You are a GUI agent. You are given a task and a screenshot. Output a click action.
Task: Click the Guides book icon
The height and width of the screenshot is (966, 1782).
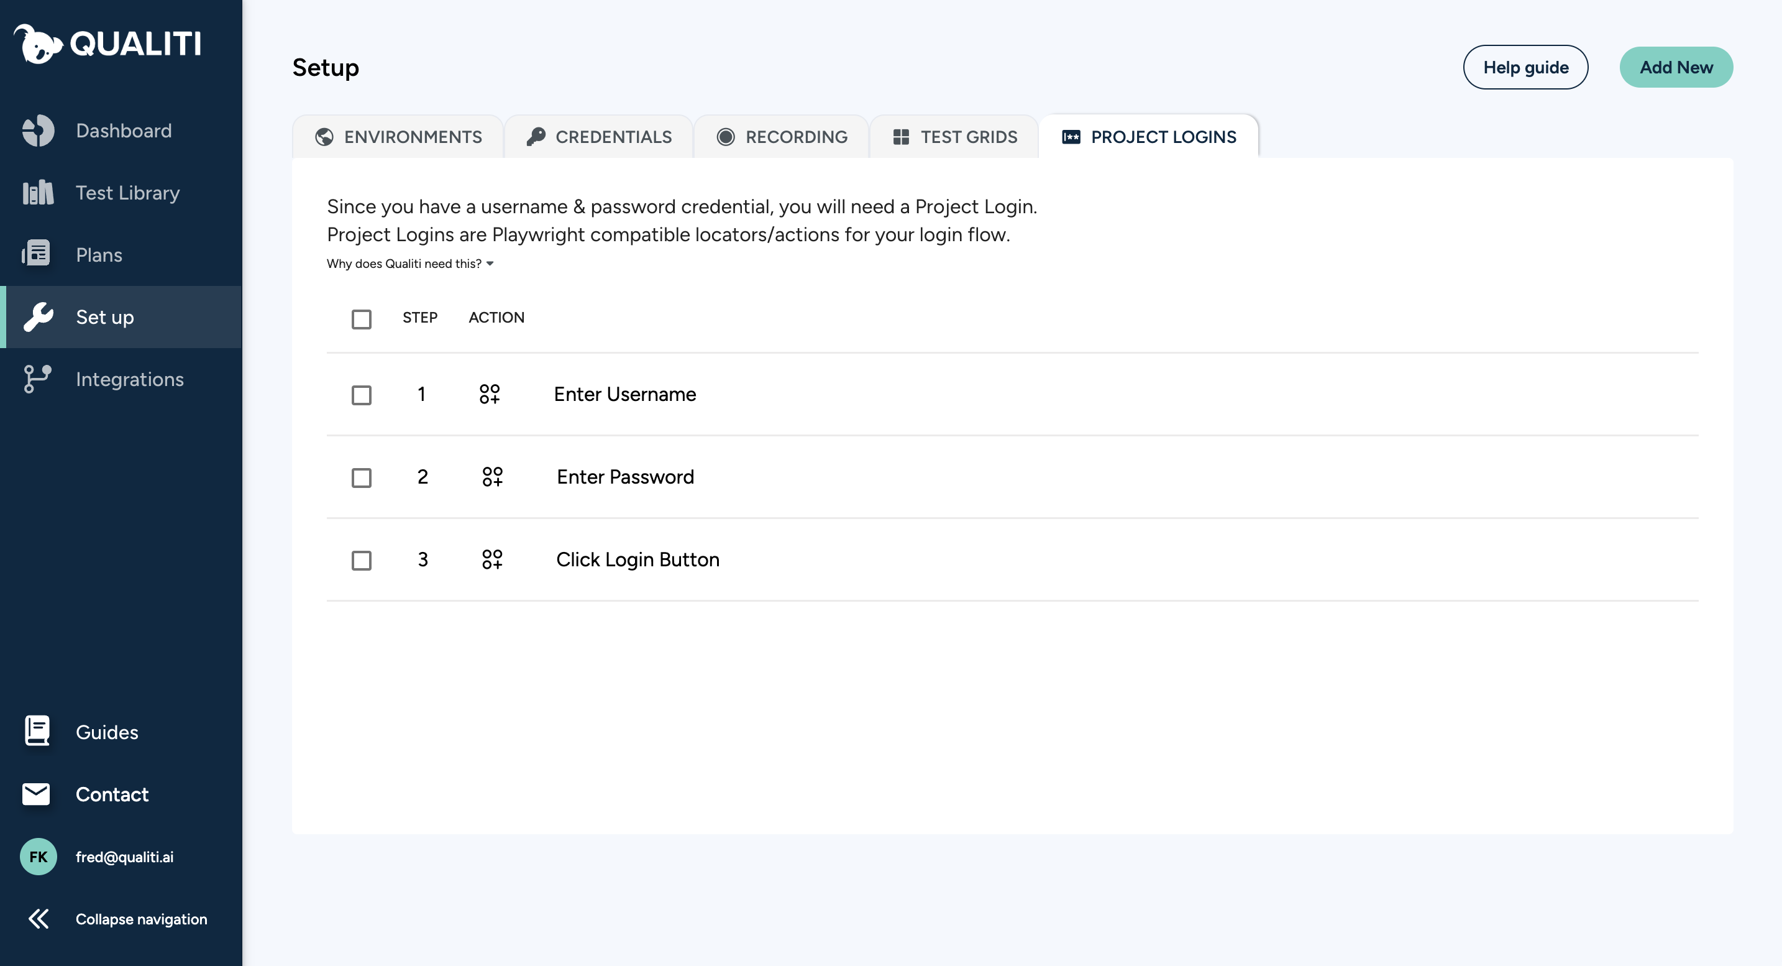37,732
